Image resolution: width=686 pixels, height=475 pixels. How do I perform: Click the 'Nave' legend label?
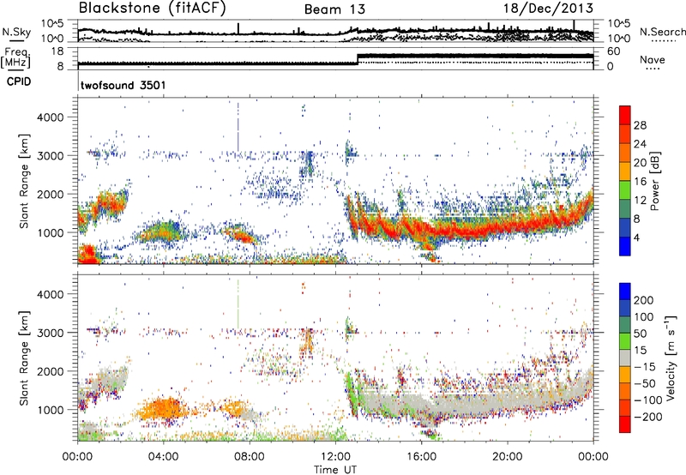[653, 59]
